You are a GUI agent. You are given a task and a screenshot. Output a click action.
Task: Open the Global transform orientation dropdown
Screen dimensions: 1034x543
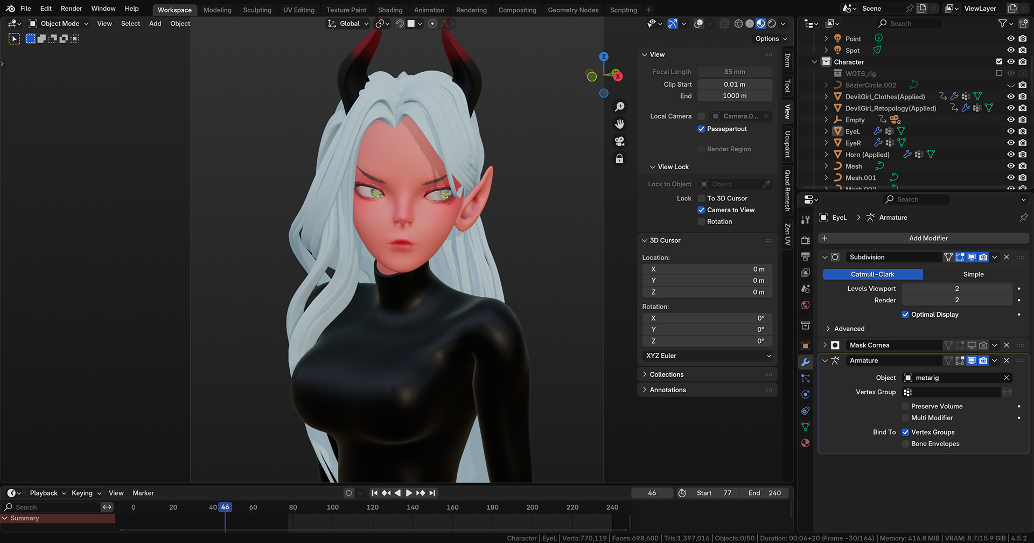pos(348,24)
